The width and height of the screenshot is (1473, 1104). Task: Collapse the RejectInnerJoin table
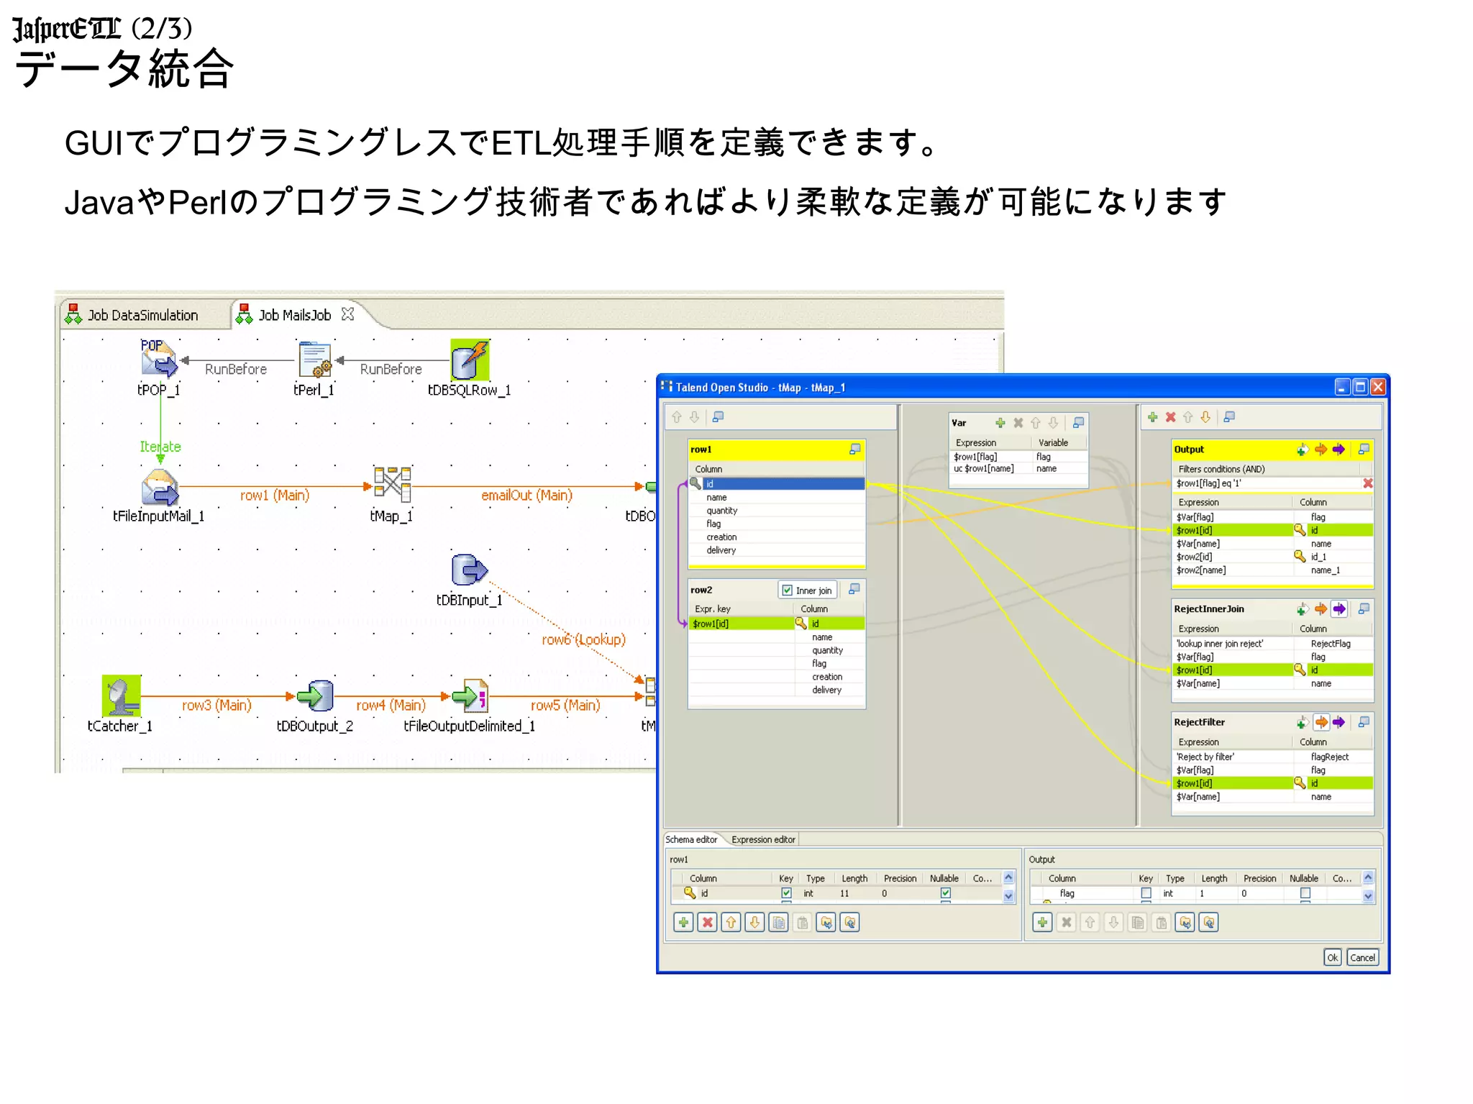[x=1363, y=609]
